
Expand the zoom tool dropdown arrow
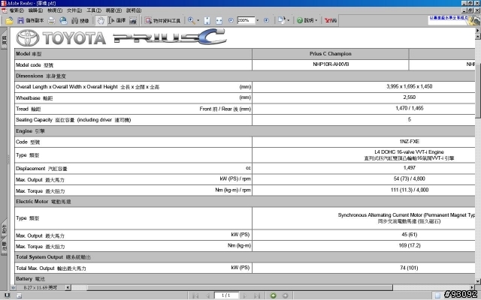coord(198,20)
